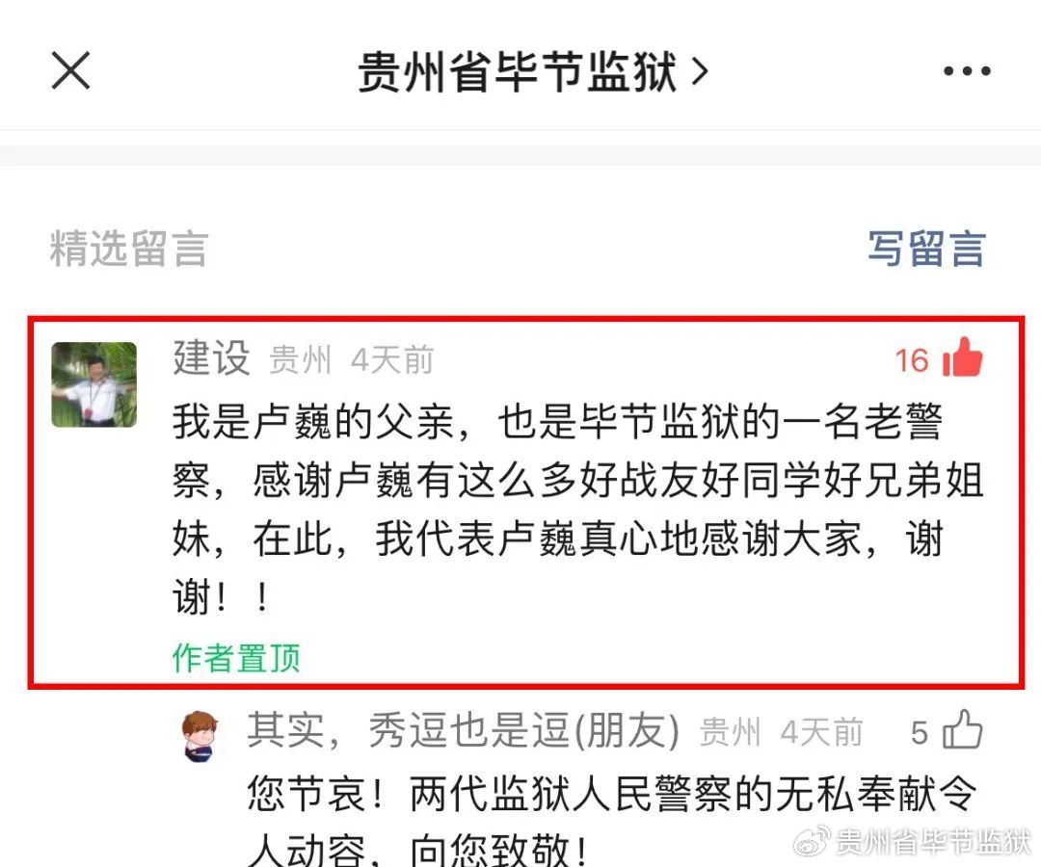Click the 4天前 timestamp on 建设's comment
1041x867 pixels.
coord(391,361)
